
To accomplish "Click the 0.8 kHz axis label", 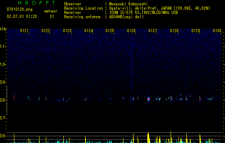I will (x=3, y=100).
